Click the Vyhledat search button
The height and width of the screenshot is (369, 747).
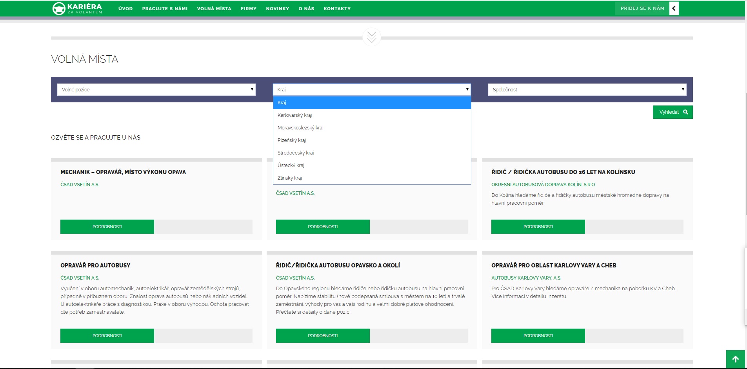(x=672, y=112)
